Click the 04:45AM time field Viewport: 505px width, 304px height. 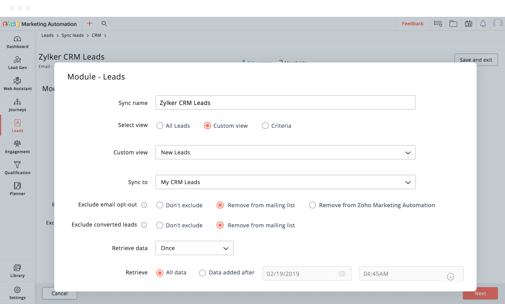411,273
